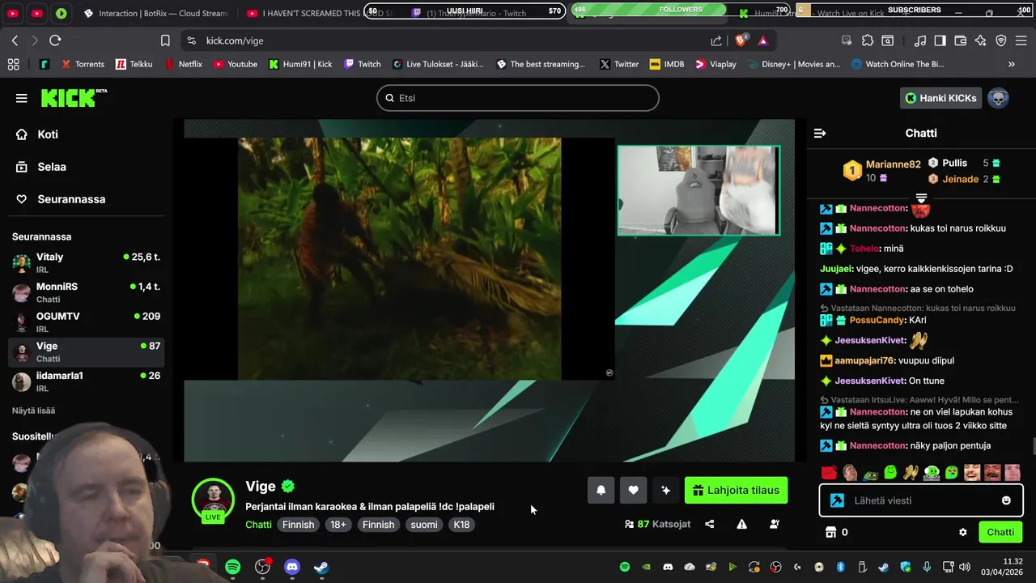The height and width of the screenshot is (583, 1036).
Task: Click the suomi tag
Action: click(x=423, y=525)
